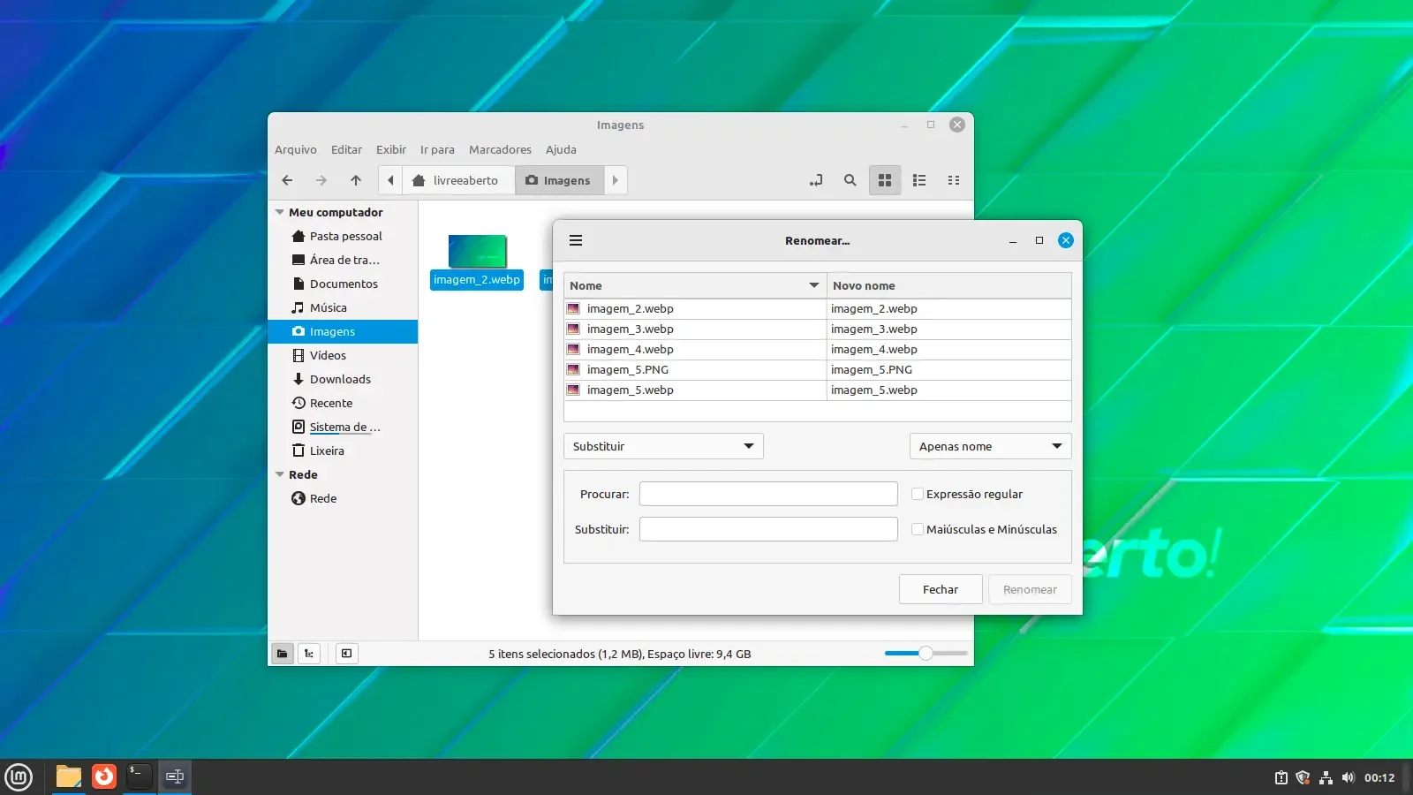Click livreeaberto path button
The width and height of the screenshot is (1413, 795).
[x=458, y=180]
